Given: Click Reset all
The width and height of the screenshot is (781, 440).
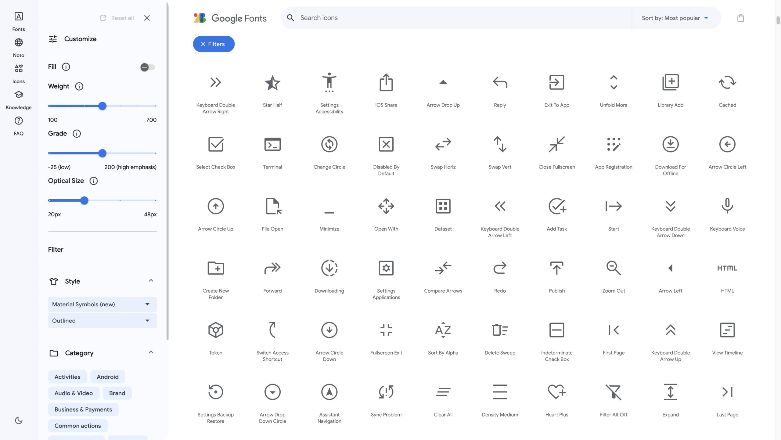Looking at the screenshot, I should [117, 18].
